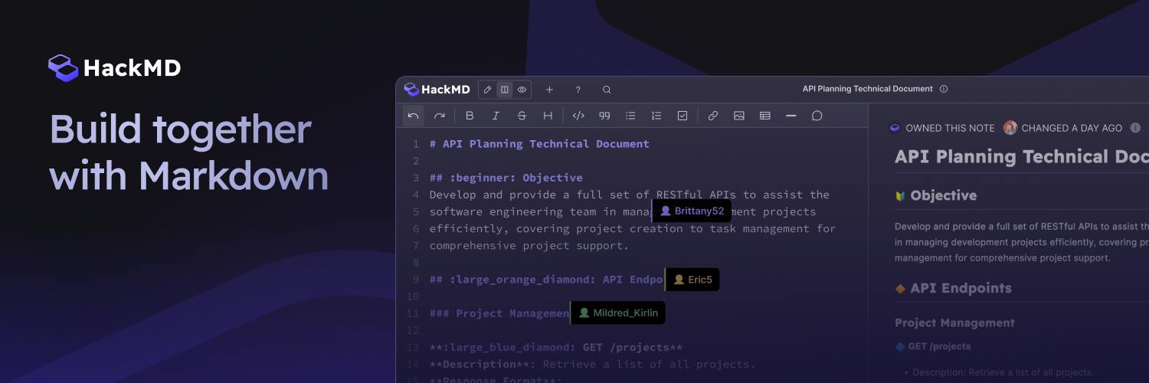Insert a code block
This screenshot has height=383, width=1149.
(579, 116)
